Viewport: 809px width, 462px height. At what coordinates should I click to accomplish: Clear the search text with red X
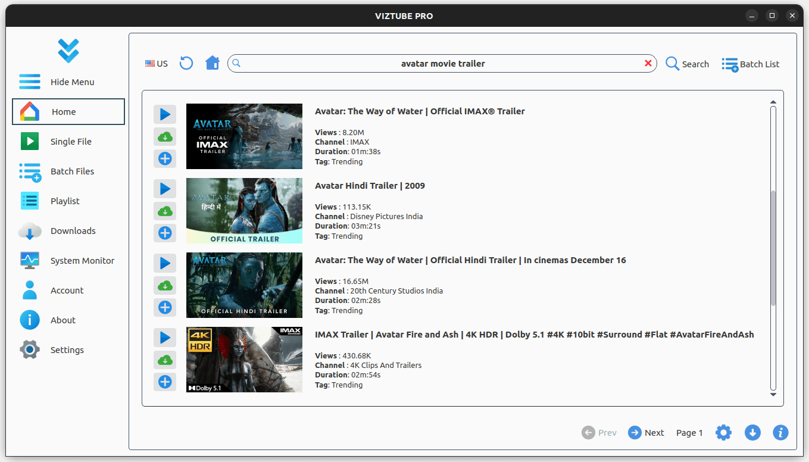click(648, 63)
